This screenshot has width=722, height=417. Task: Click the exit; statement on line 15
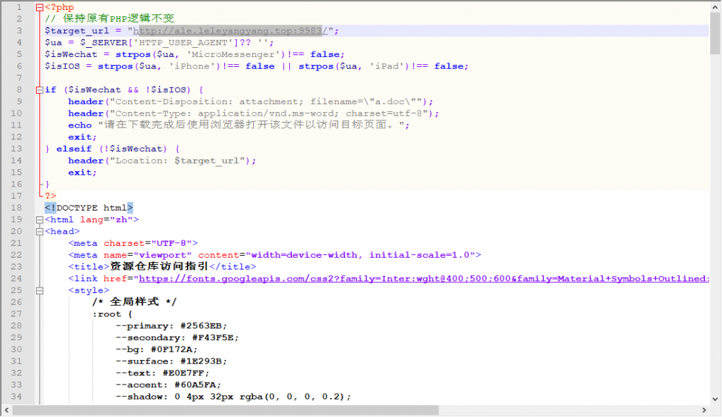point(82,173)
